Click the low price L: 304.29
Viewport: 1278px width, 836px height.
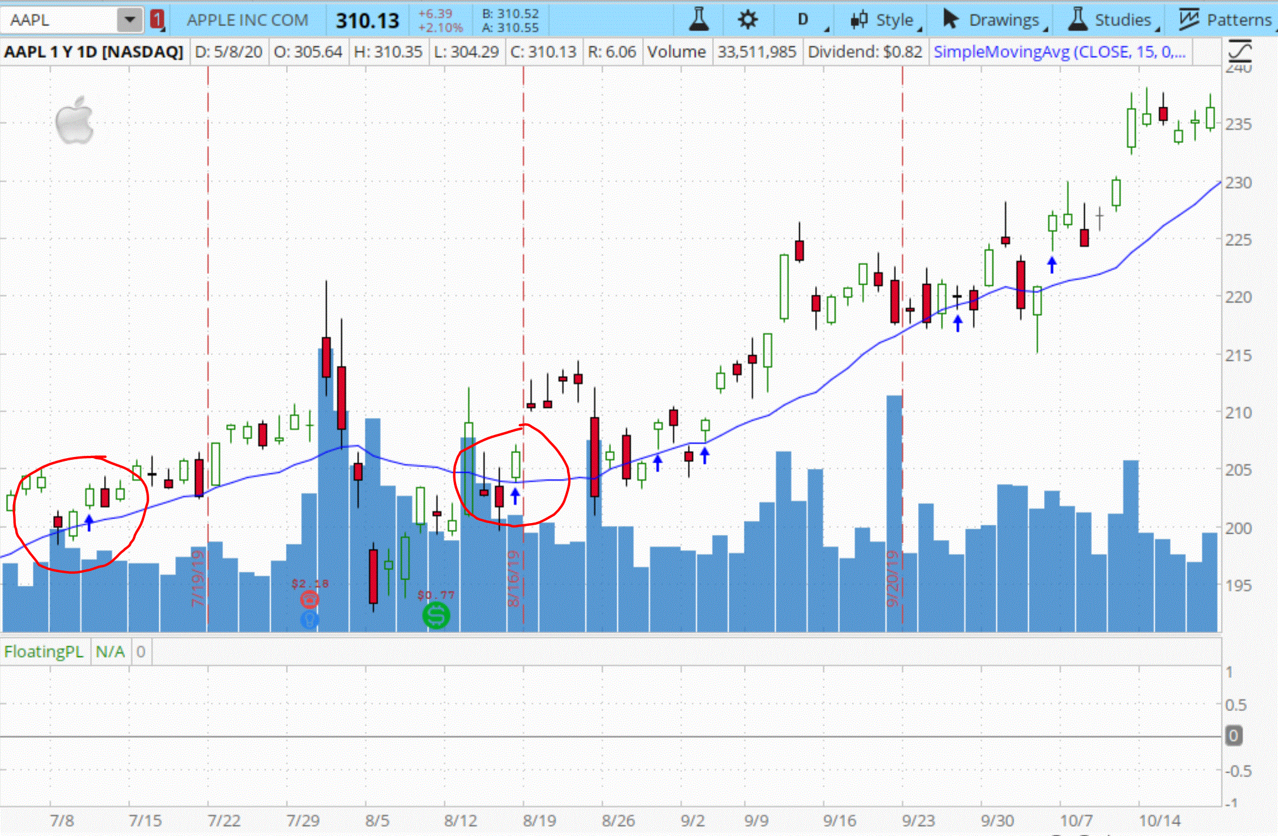point(466,52)
